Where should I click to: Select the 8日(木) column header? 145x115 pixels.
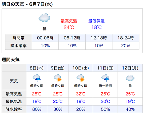(x=37, y=68)
